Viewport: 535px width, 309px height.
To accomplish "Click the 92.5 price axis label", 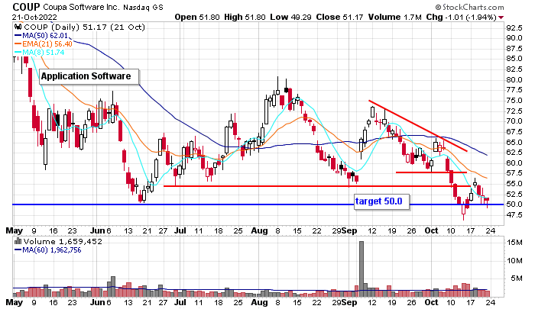I will [x=514, y=28].
